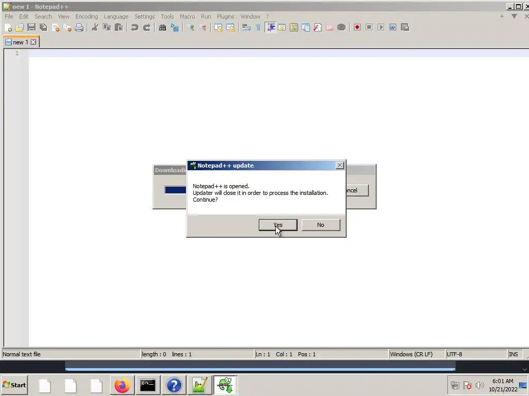Click the blue Help taskbar icon
Image resolution: width=529 pixels, height=396 pixels.
click(174, 385)
